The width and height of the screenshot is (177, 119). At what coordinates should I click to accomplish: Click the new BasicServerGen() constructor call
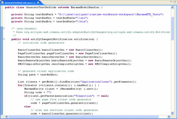[x=85, y=57]
